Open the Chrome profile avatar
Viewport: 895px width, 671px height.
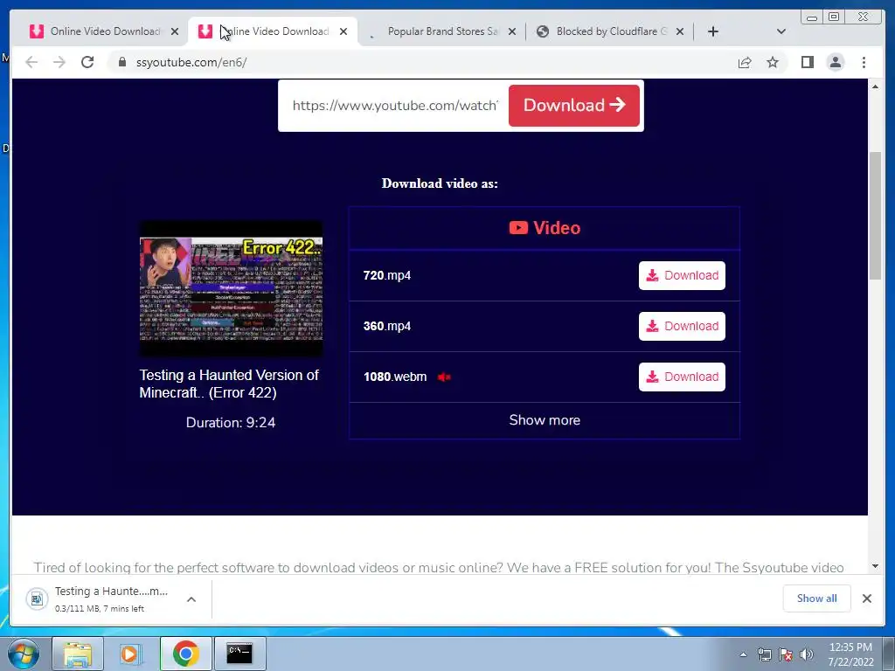coord(835,62)
